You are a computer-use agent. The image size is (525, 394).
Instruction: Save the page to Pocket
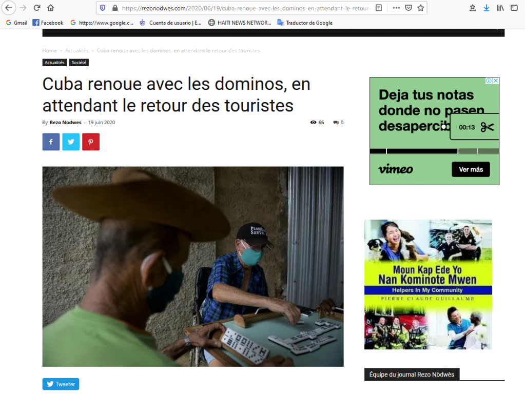[409, 8]
